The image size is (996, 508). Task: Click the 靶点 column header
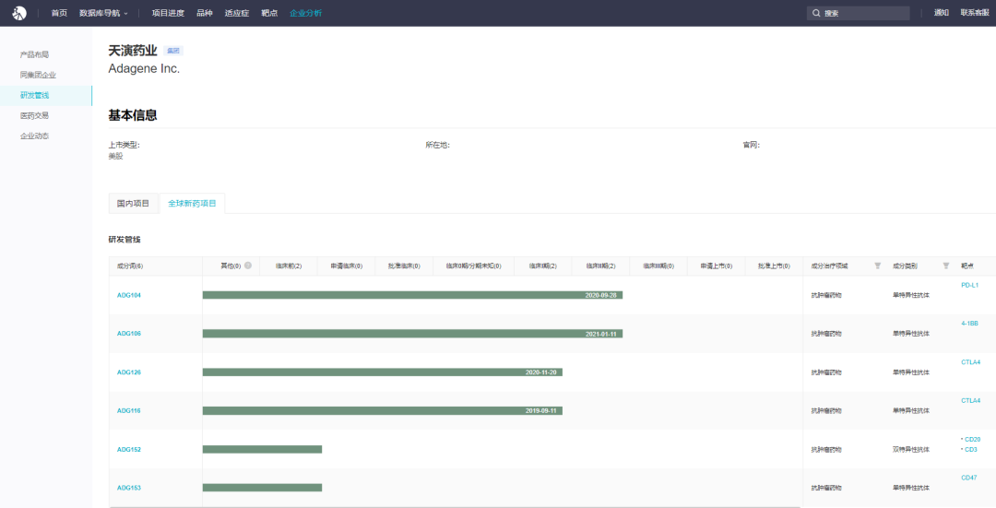967,266
